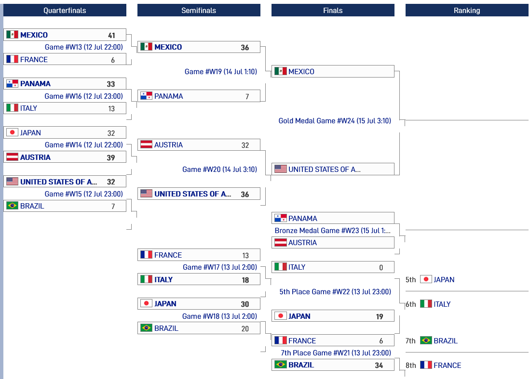Open Gold Medal Game #W24 link
Image resolution: width=530 pixels, height=379 pixels.
[x=335, y=121]
